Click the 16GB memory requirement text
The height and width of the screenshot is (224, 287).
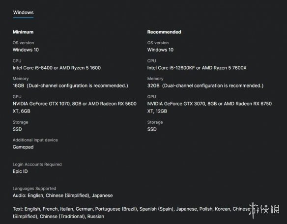70,85
